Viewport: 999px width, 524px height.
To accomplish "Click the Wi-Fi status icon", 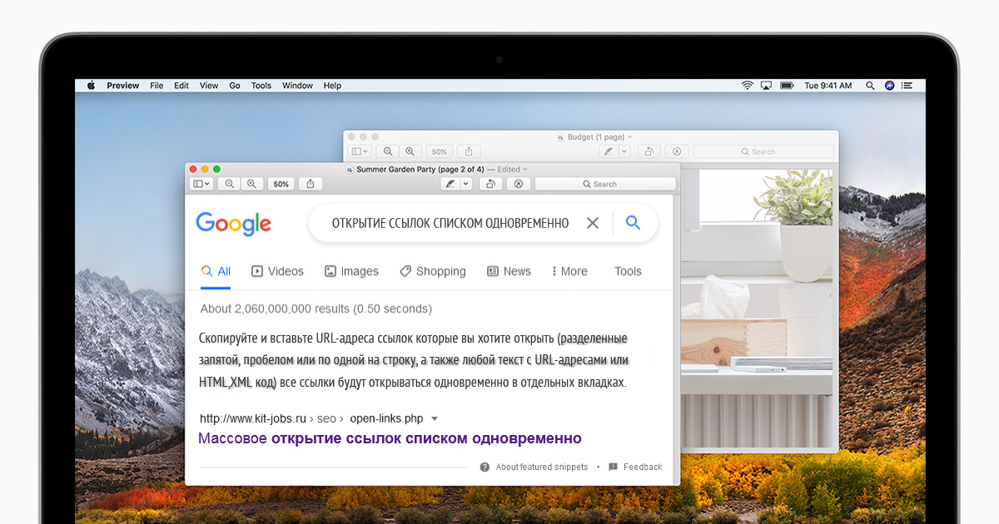I will pyautogui.click(x=748, y=86).
